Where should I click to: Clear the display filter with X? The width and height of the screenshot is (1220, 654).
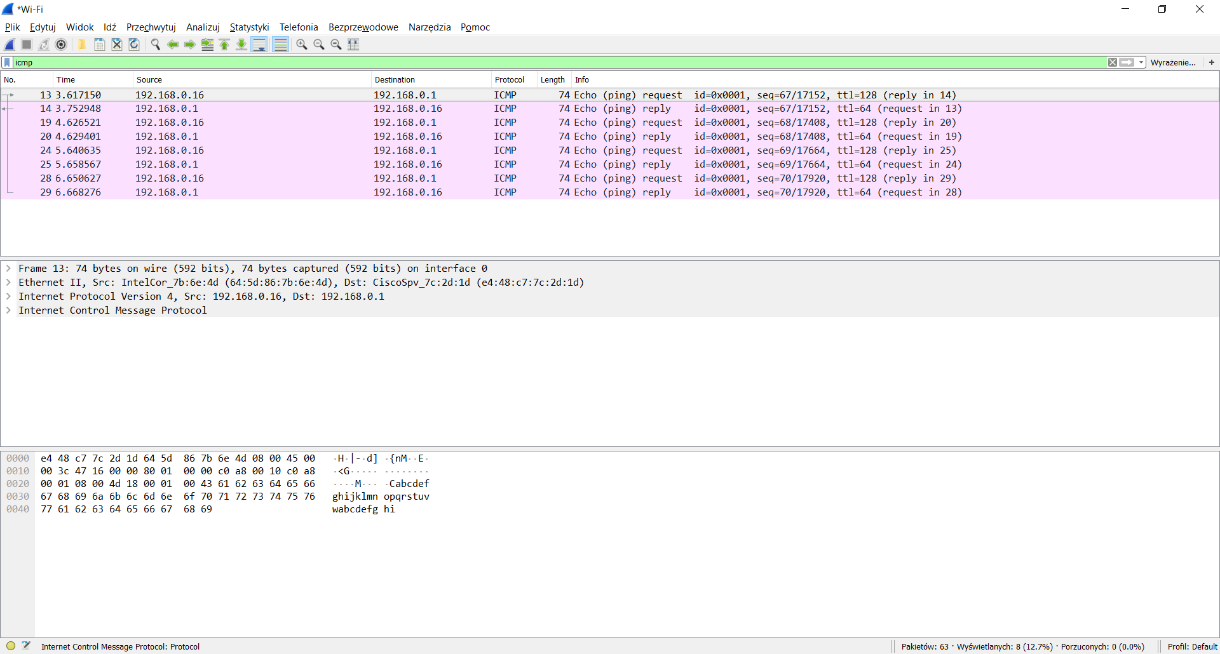[1113, 62]
